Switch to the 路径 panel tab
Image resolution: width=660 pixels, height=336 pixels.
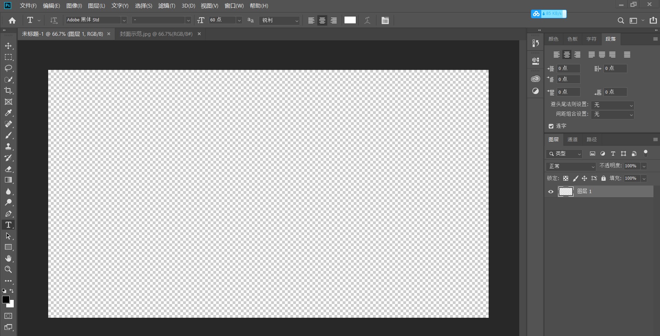click(592, 139)
